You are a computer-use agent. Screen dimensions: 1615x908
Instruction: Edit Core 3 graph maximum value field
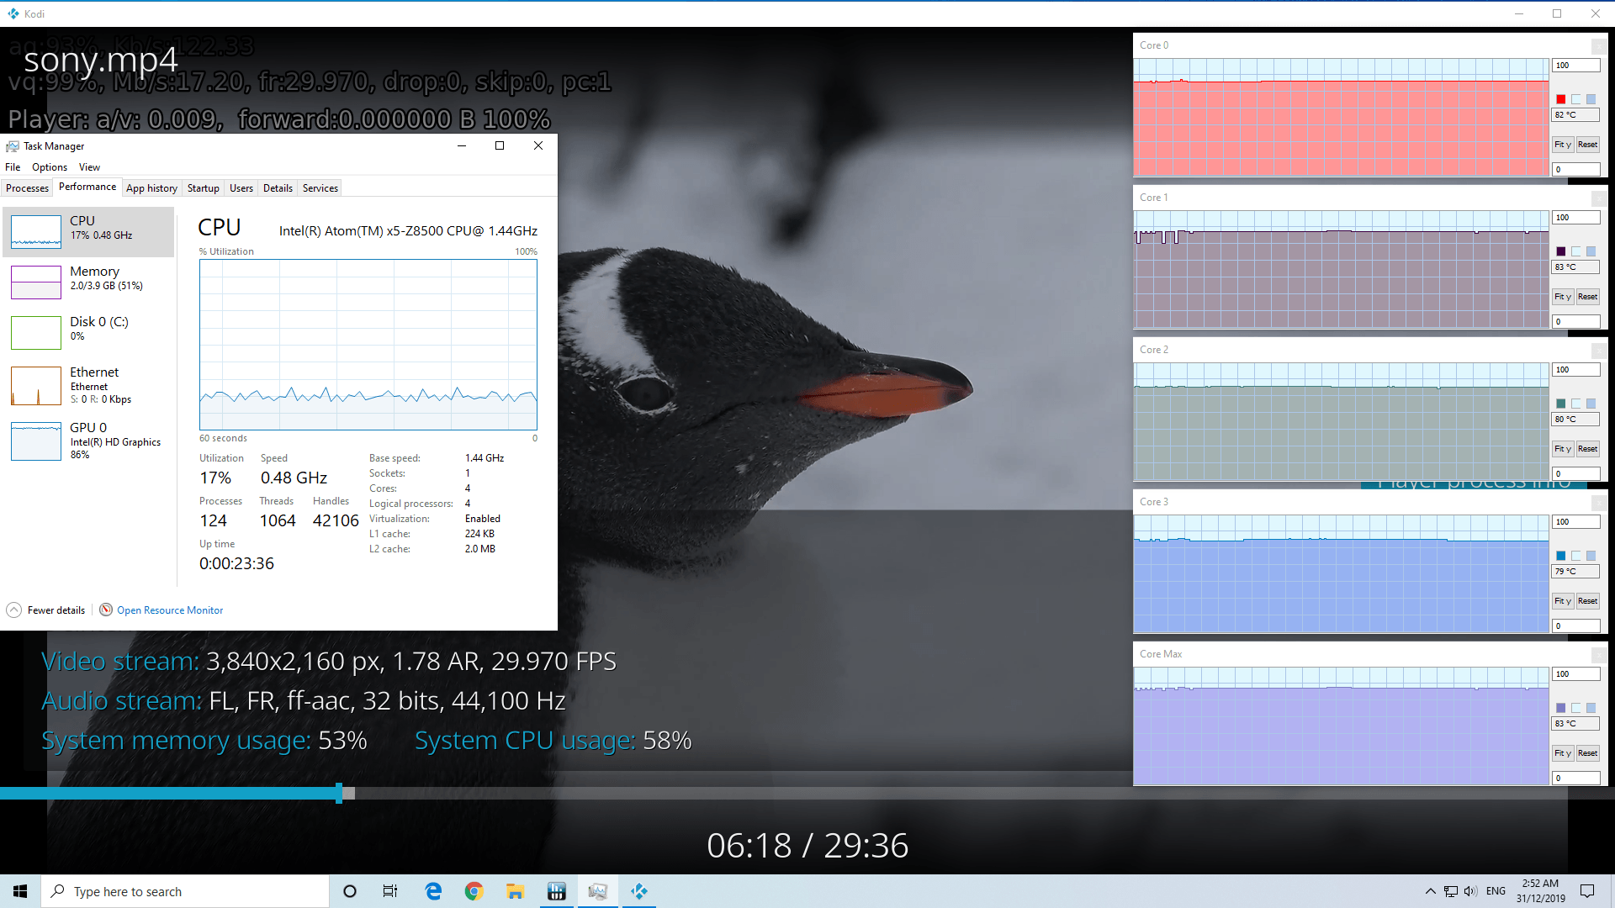coord(1575,522)
